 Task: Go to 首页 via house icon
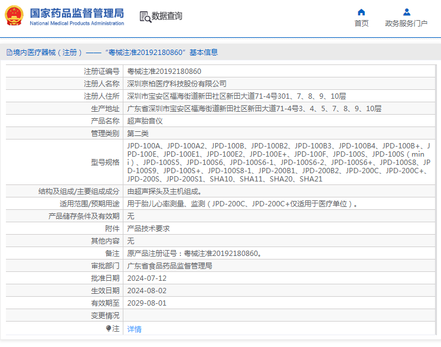[x=361, y=12]
